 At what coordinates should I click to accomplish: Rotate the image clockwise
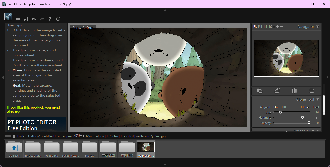click(x=277, y=91)
